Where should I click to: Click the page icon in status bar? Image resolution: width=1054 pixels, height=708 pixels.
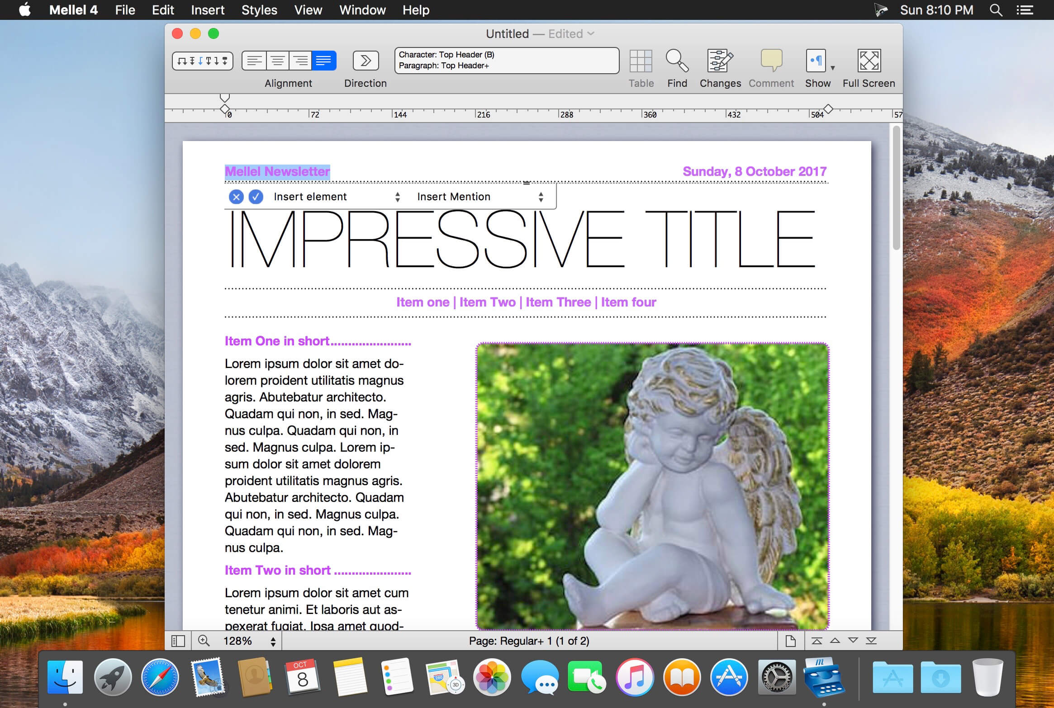pyautogui.click(x=790, y=641)
